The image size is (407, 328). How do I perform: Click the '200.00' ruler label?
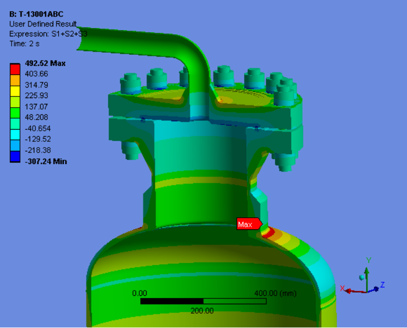tap(202, 311)
